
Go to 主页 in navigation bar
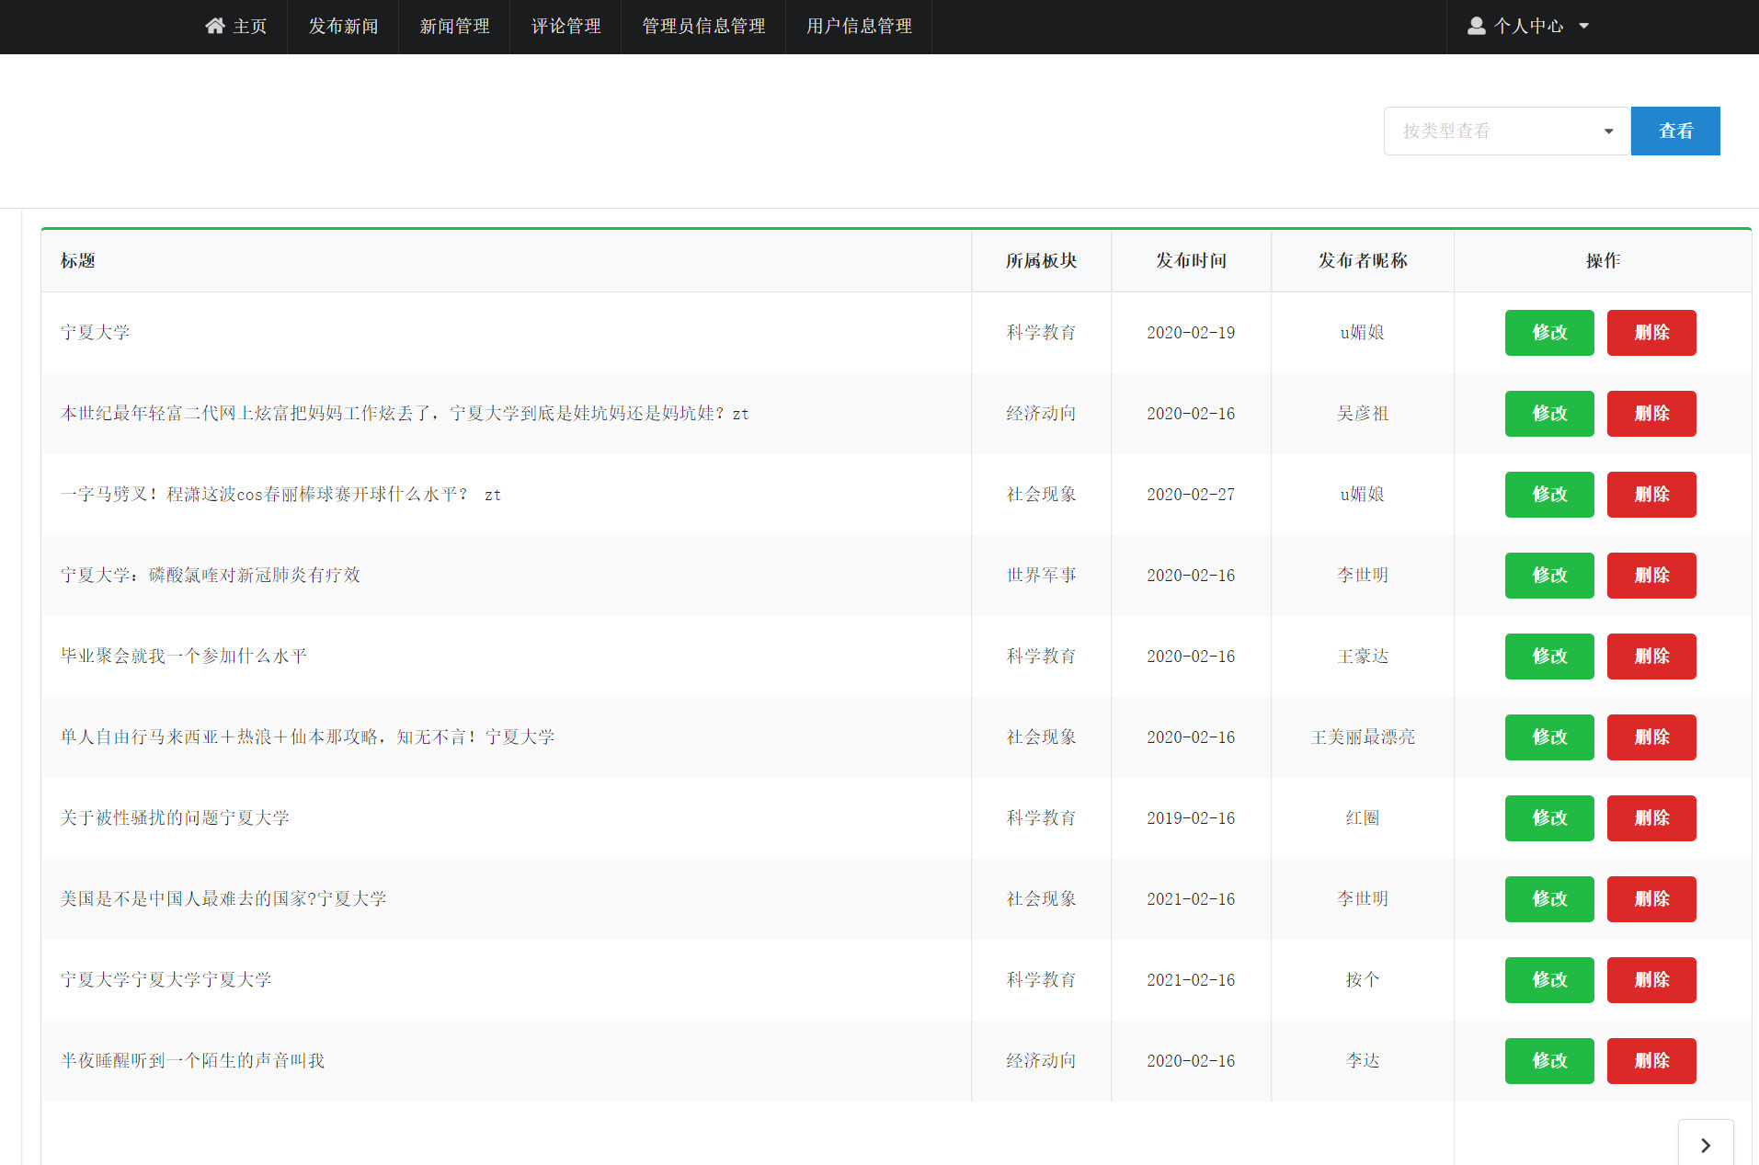pyautogui.click(x=236, y=26)
